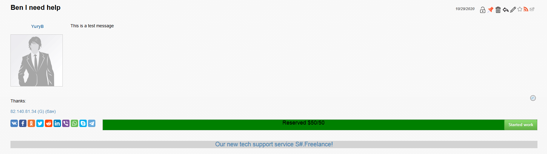Edit the message with the pencil icon

pyautogui.click(x=513, y=10)
